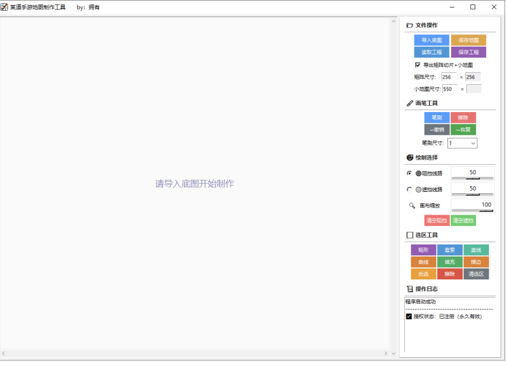This screenshot has width=507, height=368.
Task: Click the green 清空遮挡 button
Action: click(463, 220)
